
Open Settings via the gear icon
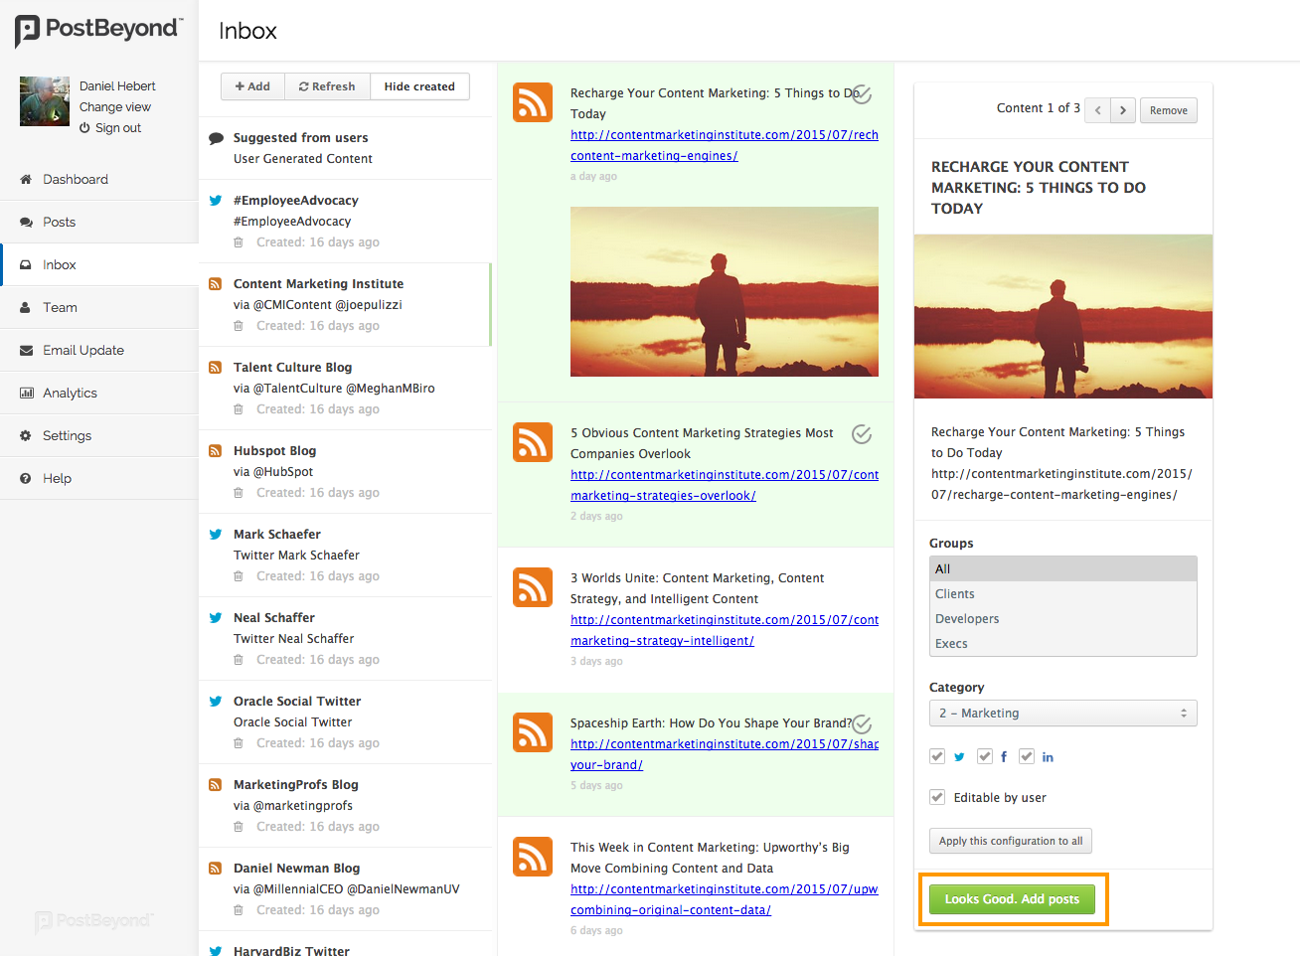coord(65,435)
